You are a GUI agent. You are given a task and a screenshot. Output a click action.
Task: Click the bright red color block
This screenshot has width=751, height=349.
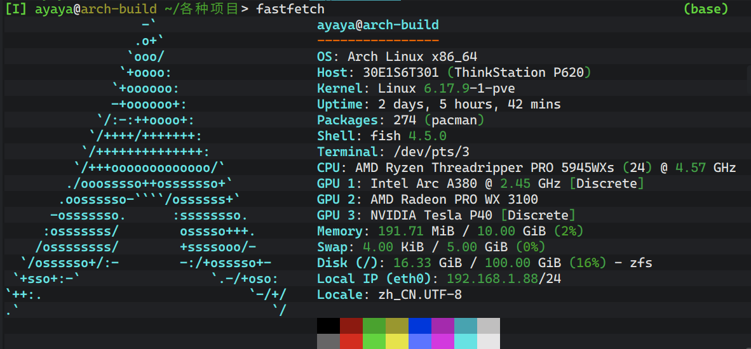(351, 341)
